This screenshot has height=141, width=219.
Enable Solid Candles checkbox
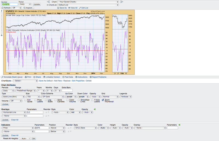click(x=56, y=100)
